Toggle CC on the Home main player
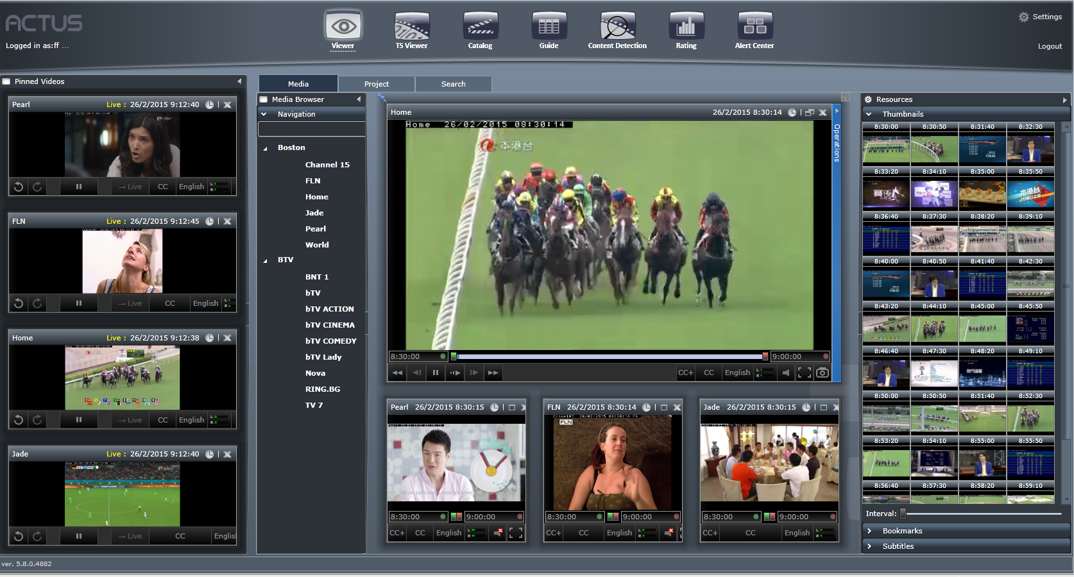 click(x=709, y=372)
